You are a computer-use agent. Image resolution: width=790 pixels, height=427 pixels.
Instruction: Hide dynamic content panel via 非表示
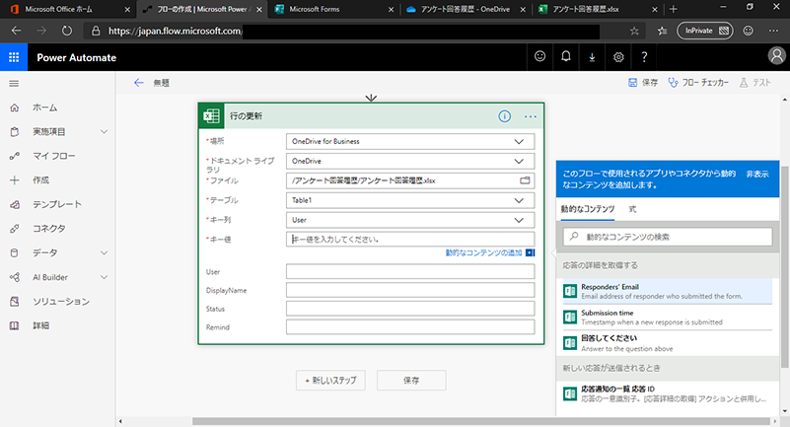click(x=757, y=174)
